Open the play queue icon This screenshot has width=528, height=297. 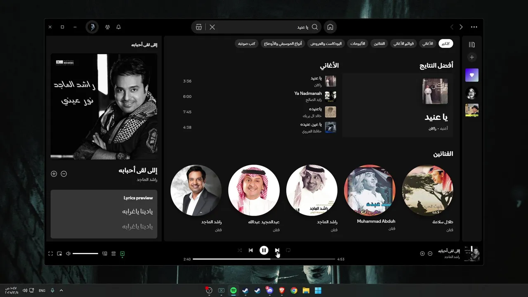click(113, 254)
